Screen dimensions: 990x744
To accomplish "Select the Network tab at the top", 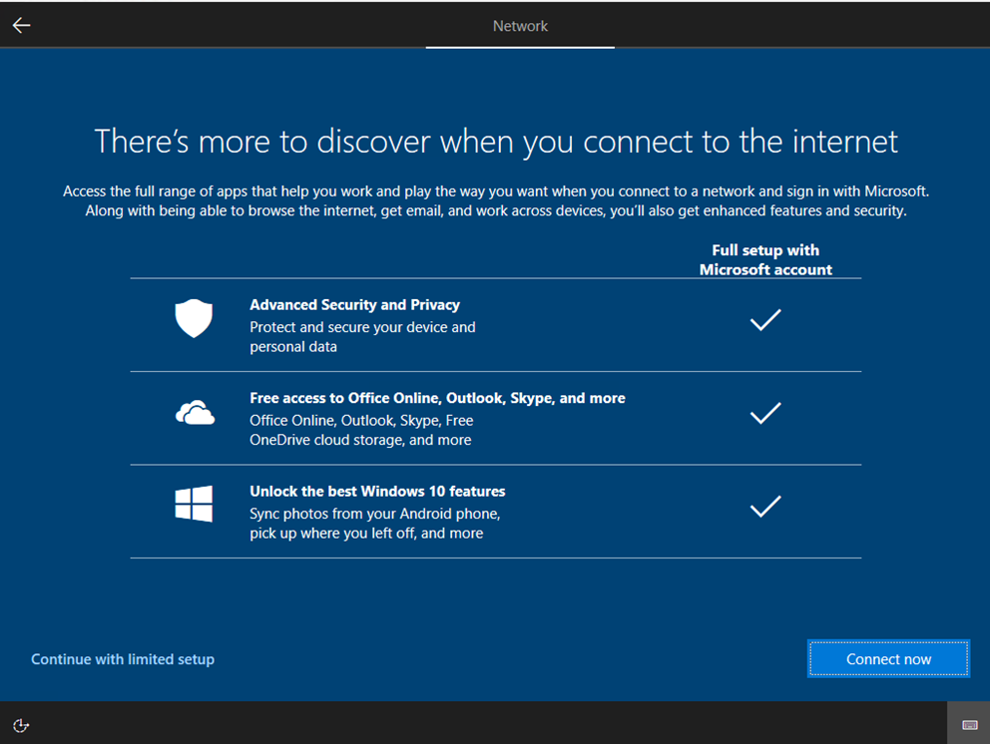I will point(519,26).
